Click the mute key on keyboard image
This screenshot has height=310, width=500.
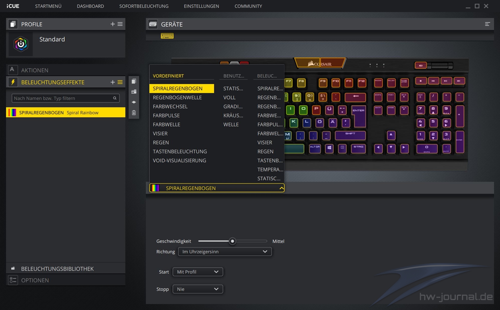tap(421, 65)
